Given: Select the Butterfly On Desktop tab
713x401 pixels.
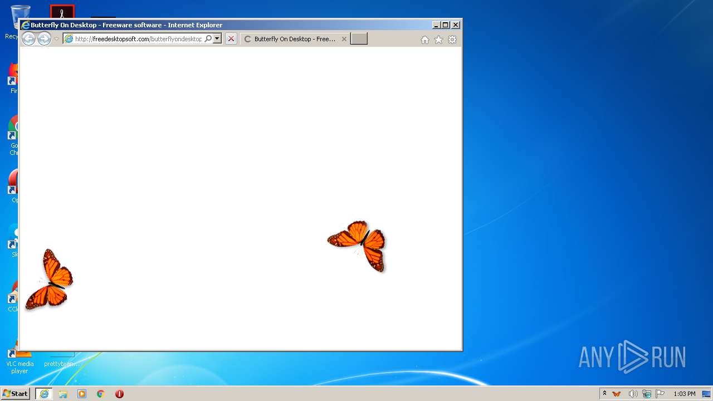Looking at the screenshot, I should [x=295, y=39].
